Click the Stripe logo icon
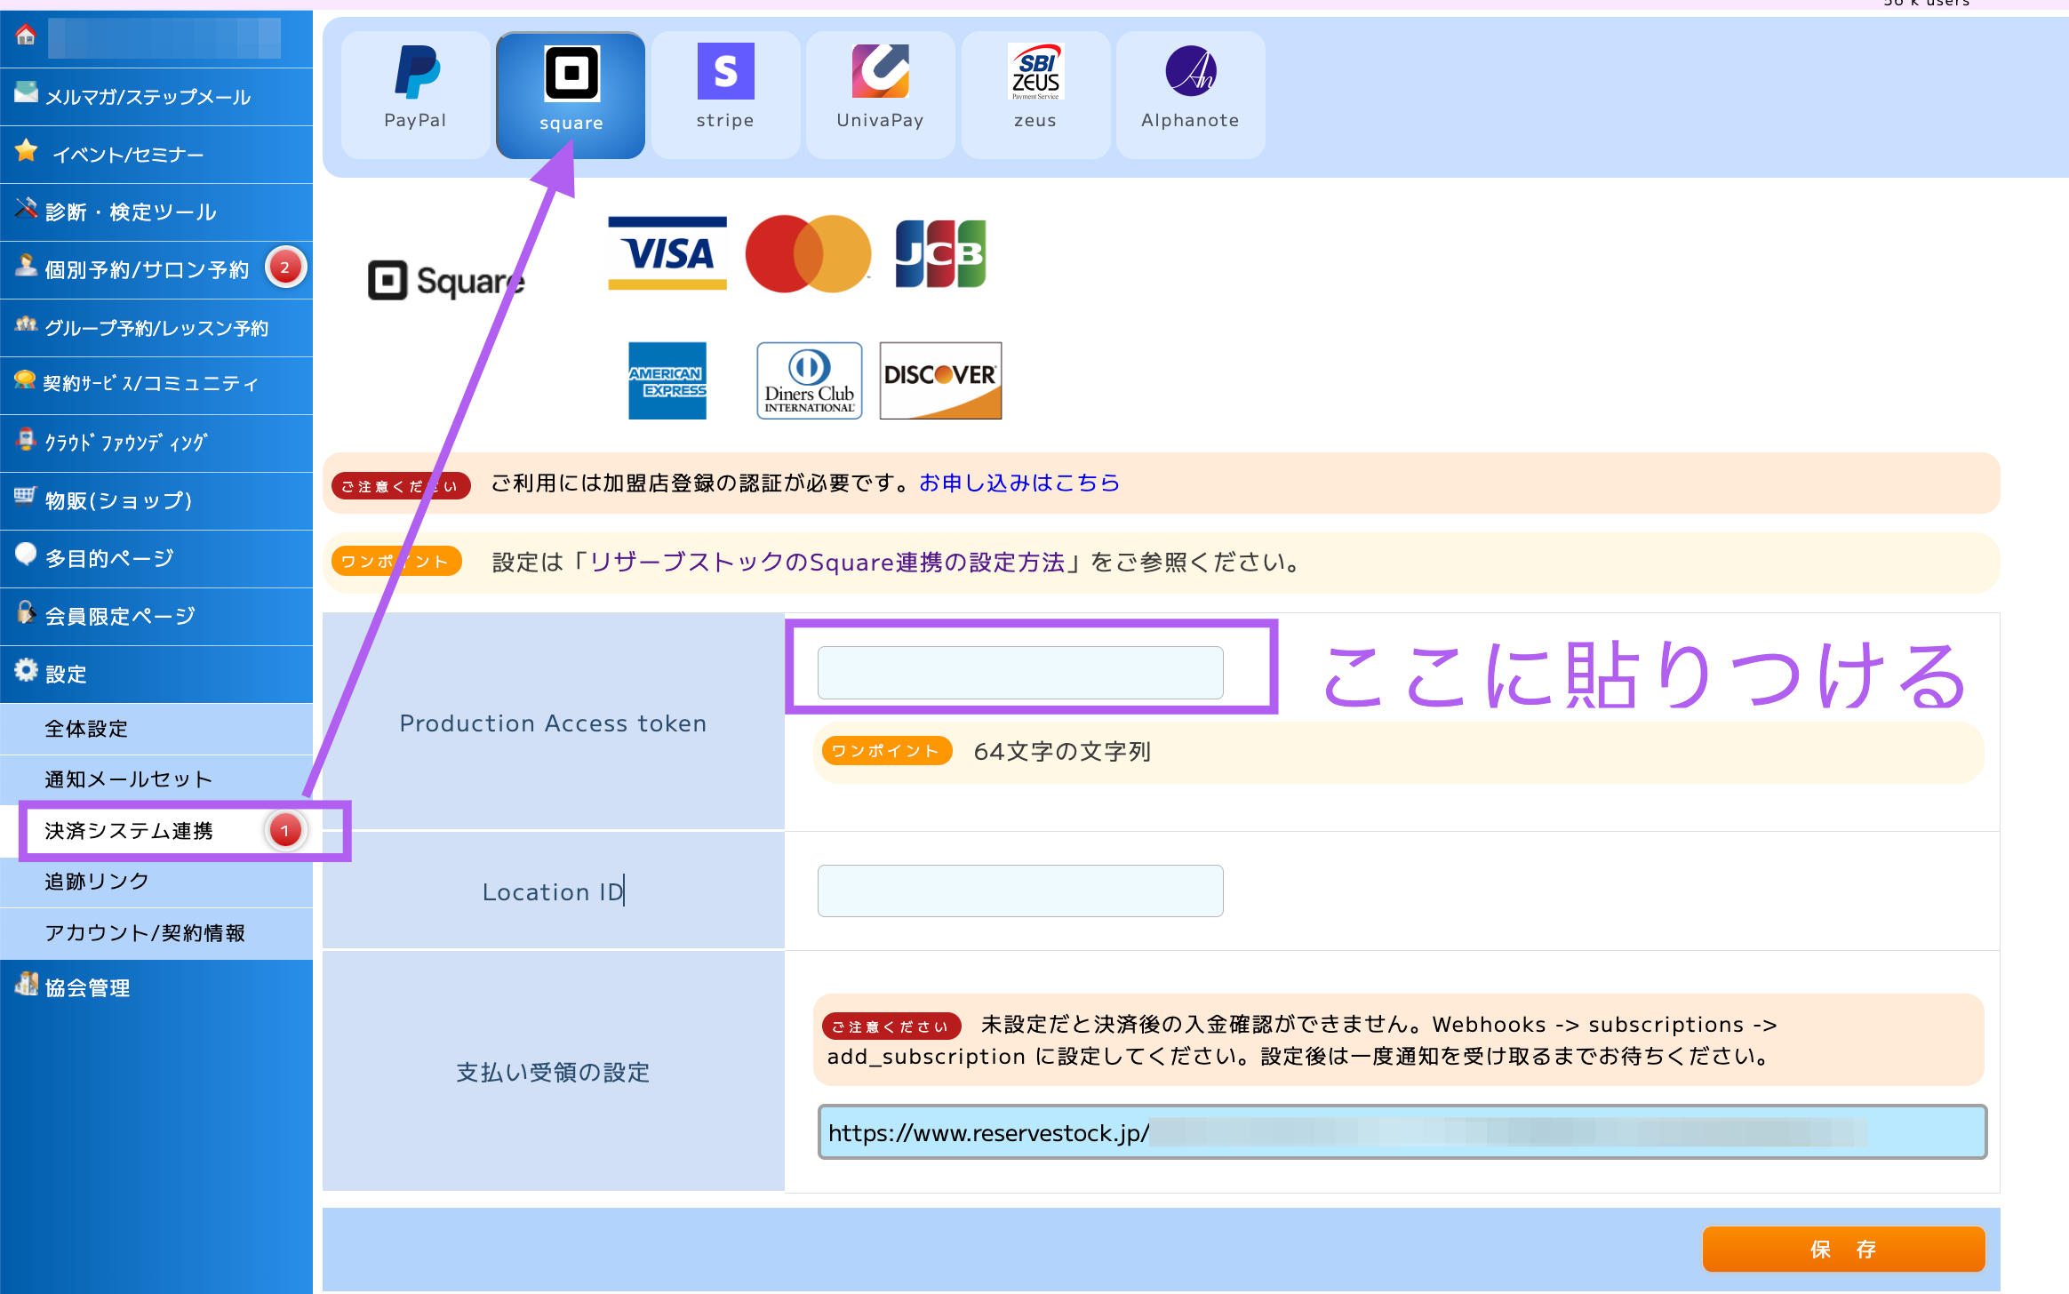The image size is (2069, 1294). click(x=725, y=71)
